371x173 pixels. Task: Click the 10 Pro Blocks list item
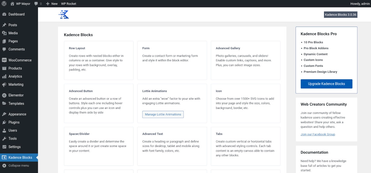click(313, 42)
